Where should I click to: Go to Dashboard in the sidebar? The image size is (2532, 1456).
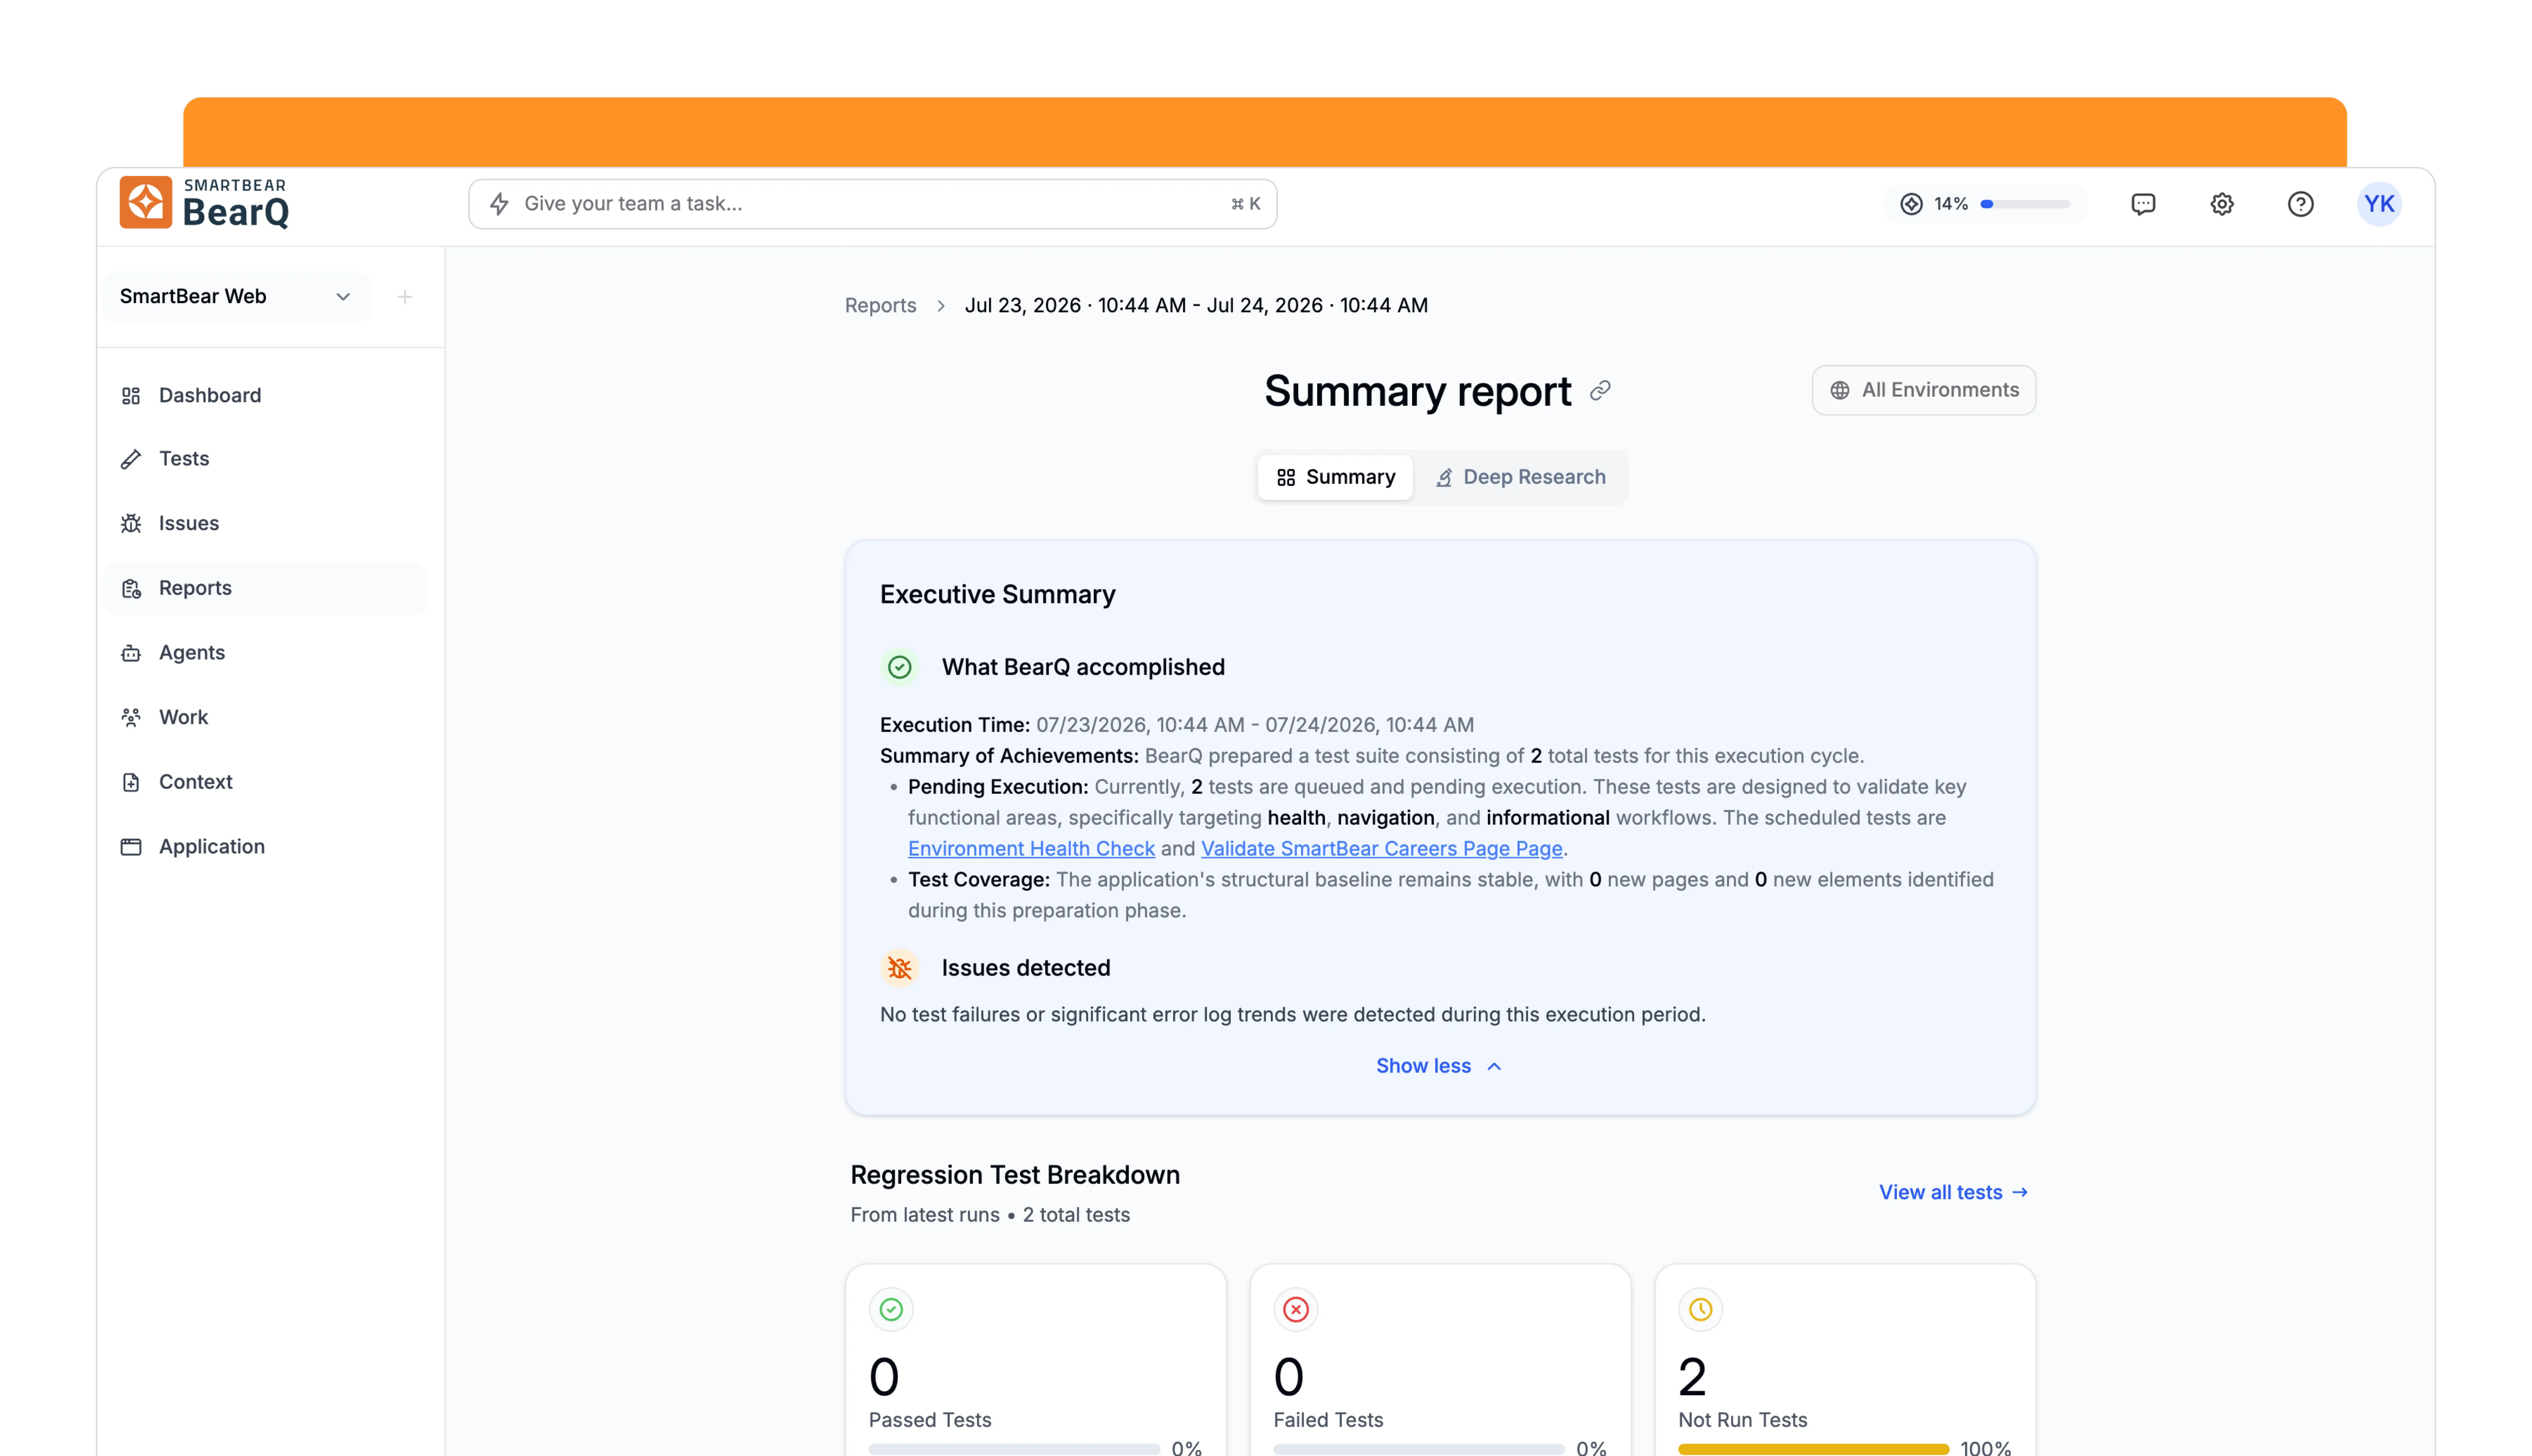(x=266, y=396)
